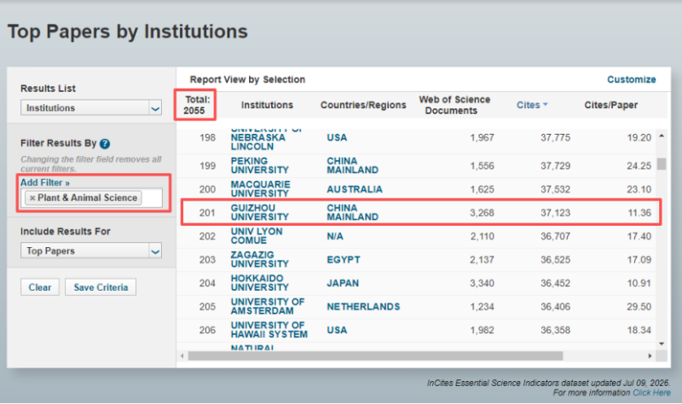Open the Filter Results By help icon

pos(104,143)
